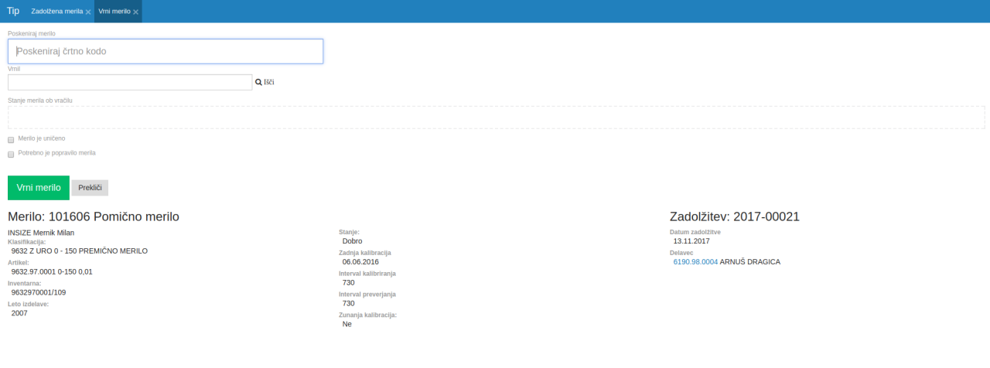
Task: Close the Vrni merilo tab
Action: pyautogui.click(x=136, y=12)
